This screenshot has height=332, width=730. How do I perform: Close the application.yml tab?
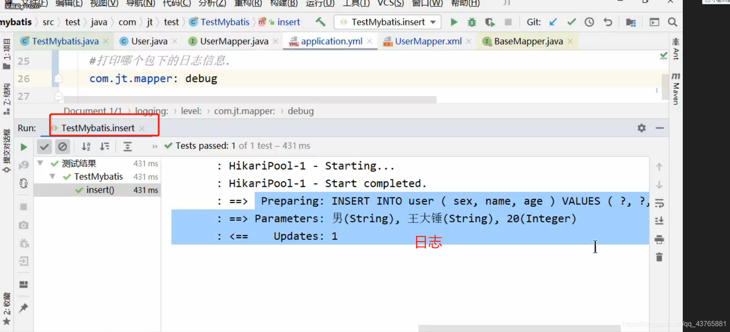click(369, 41)
